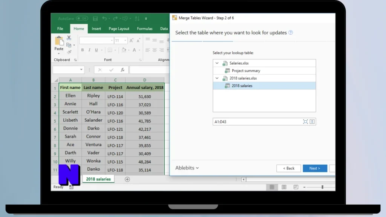Open the Ablebits dropdown menu
Image resolution: width=386 pixels, height=217 pixels.
tap(187, 168)
